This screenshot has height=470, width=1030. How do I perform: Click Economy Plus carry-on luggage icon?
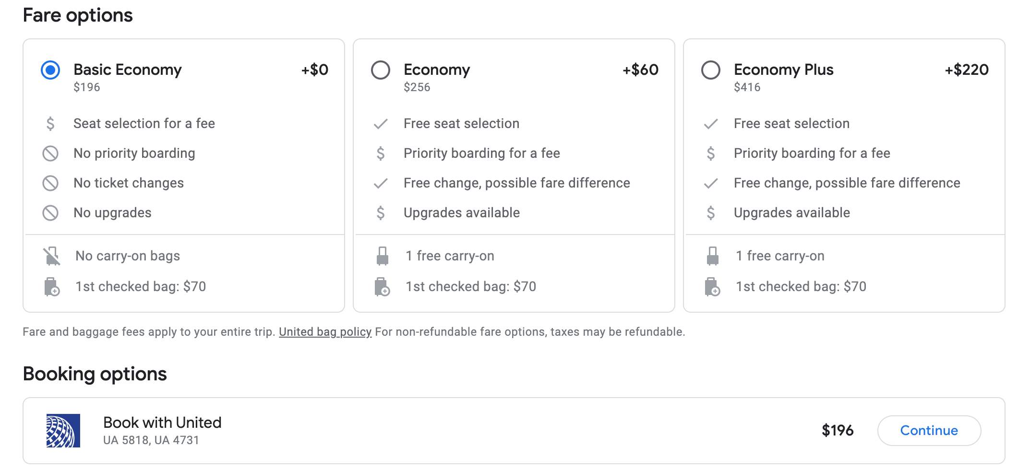[x=712, y=256]
